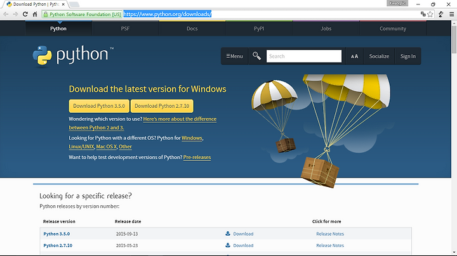Open the Chrome hamburger menu
The width and height of the screenshot is (457, 256).
[451, 14]
